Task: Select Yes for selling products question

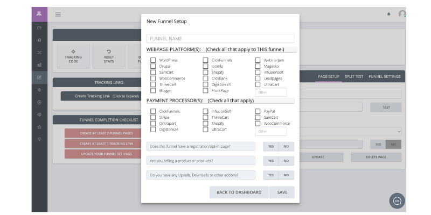Action: tap(271, 161)
